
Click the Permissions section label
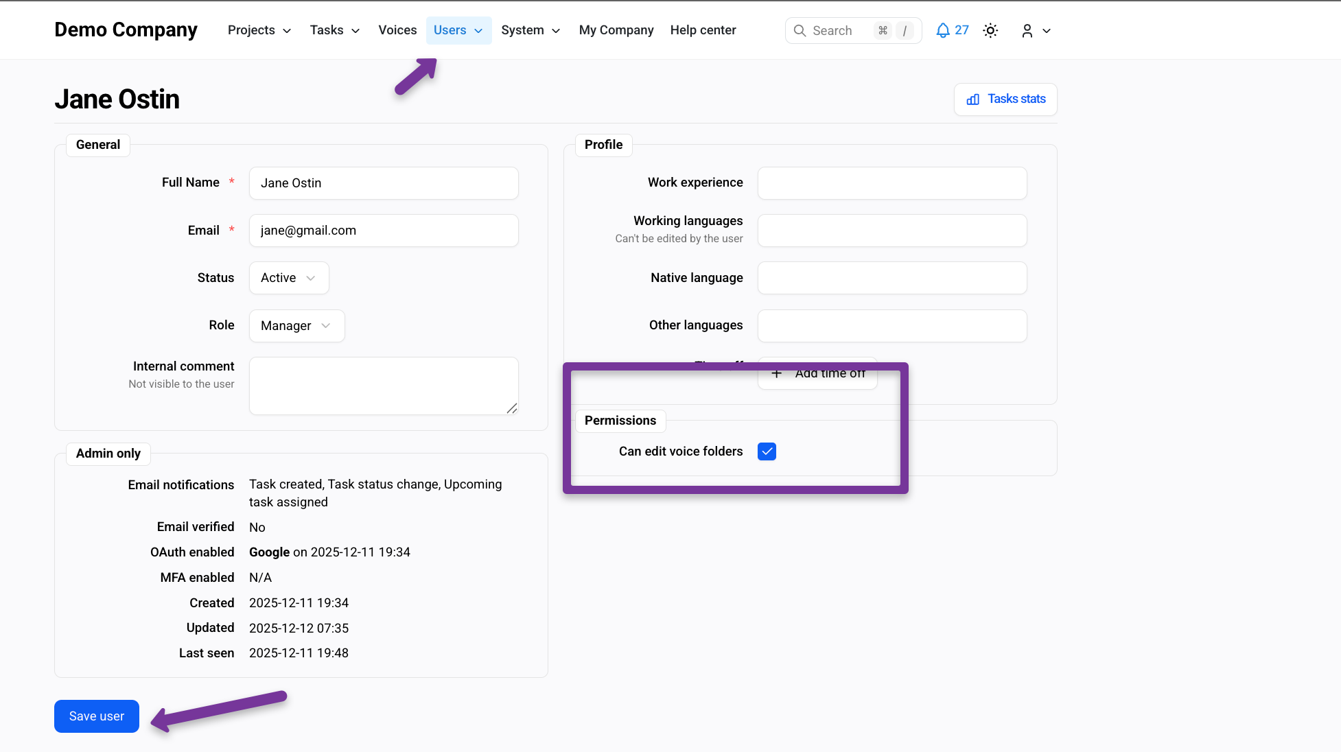[x=620, y=421]
